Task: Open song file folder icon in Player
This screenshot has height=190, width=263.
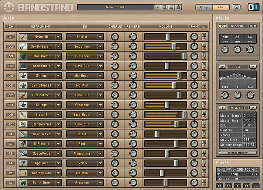Action: (219, 169)
